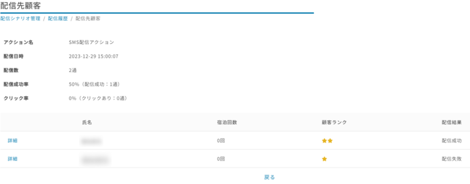
Task: Open 詳細 for the first customer row
Action: pos(12,141)
